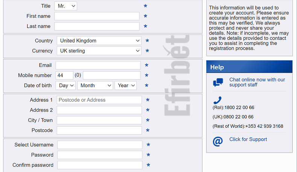Open the Year dropdown for date of birth
The image size is (297, 172).
click(x=126, y=85)
